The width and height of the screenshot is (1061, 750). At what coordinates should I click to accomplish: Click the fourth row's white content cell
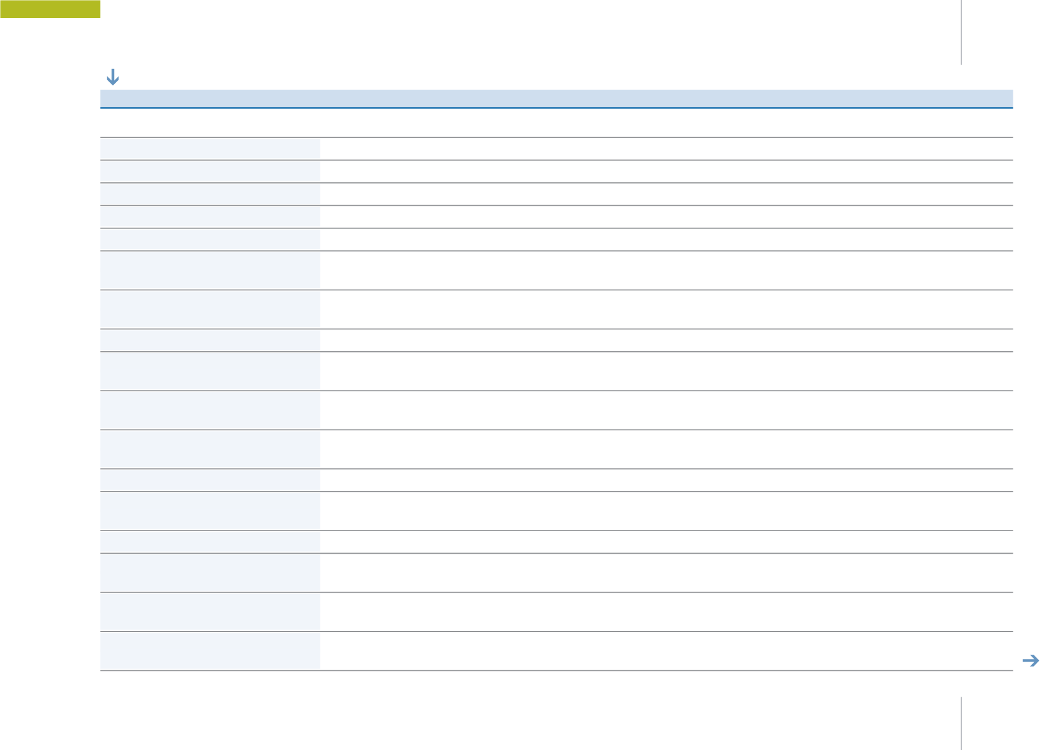(666, 216)
